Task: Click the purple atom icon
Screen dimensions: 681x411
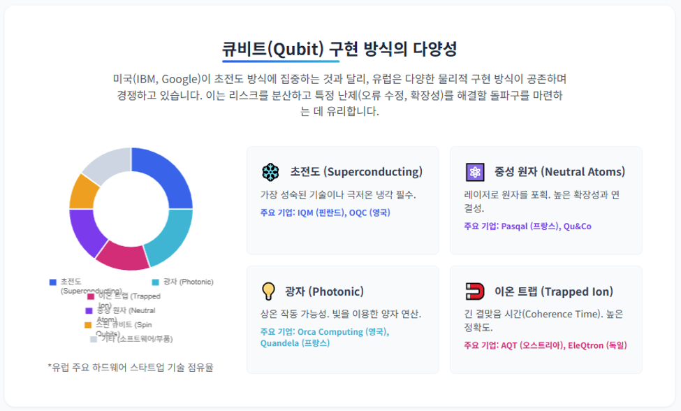Action: click(475, 172)
